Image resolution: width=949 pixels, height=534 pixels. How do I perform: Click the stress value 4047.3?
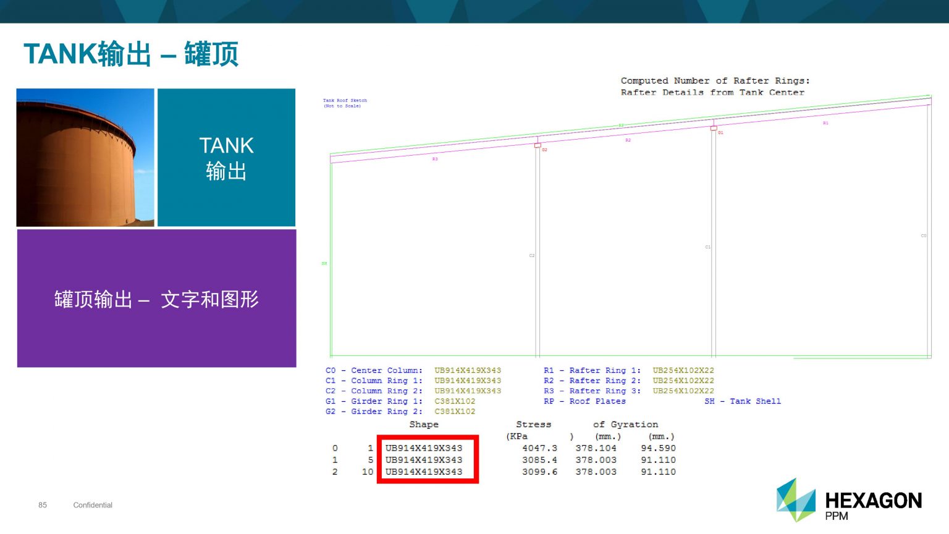pos(539,448)
